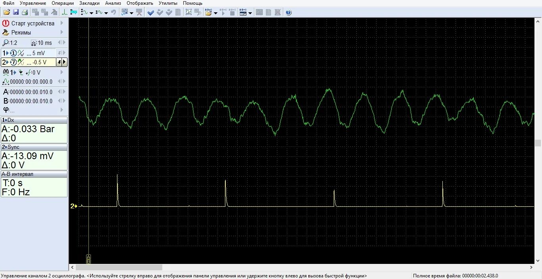Click the A-B интервал panel header

(34, 174)
